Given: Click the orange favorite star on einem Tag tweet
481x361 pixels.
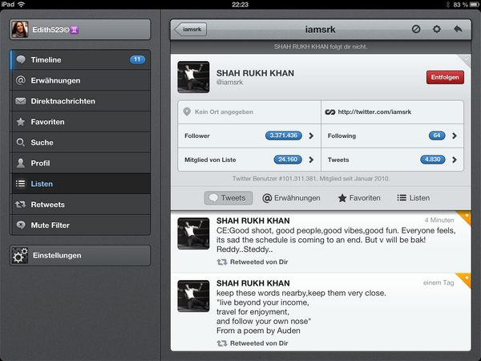Looking at the screenshot, I should pyautogui.click(x=467, y=278).
